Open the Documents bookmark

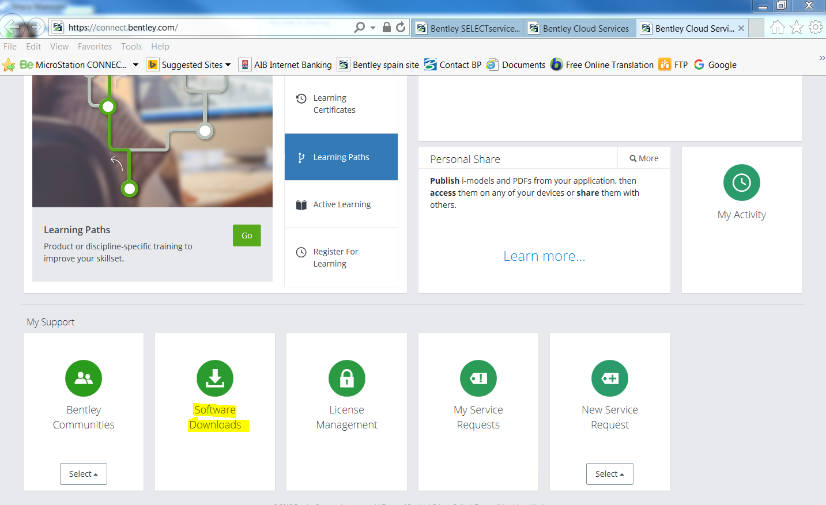click(516, 65)
